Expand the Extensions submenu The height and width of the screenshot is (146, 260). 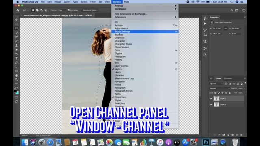pos(145,17)
